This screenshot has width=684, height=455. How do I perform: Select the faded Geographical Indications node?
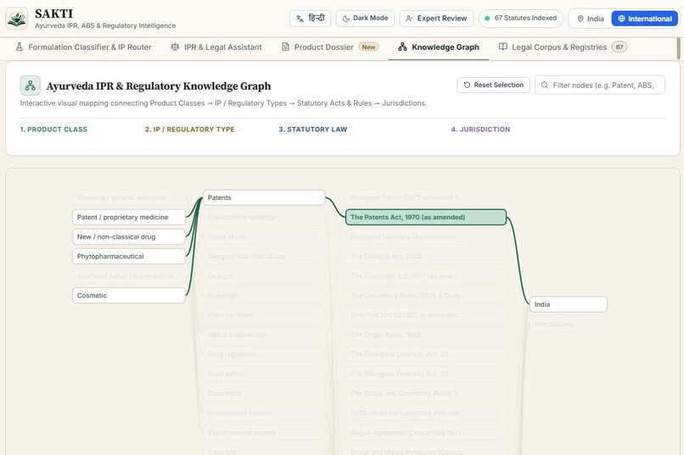click(x=265, y=257)
